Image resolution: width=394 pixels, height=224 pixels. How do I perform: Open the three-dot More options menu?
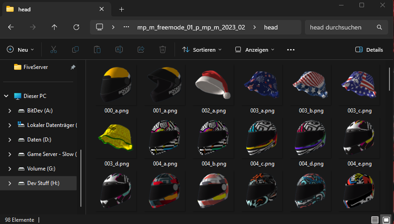(291, 50)
